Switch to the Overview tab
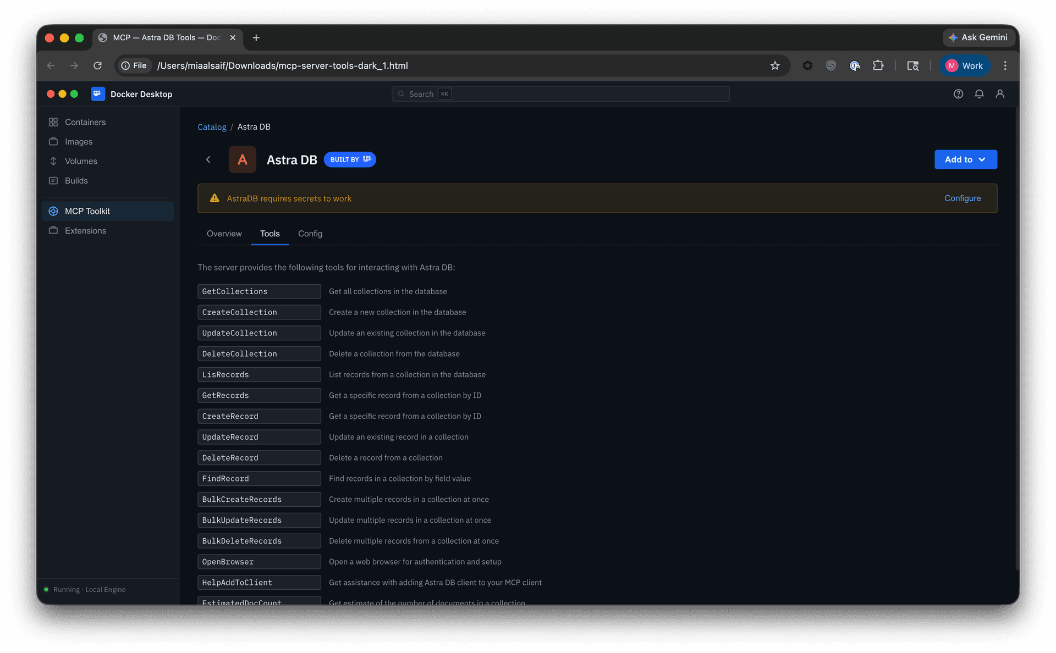This screenshot has height=653, width=1056. pyautogui.click(x=224, y=234)
